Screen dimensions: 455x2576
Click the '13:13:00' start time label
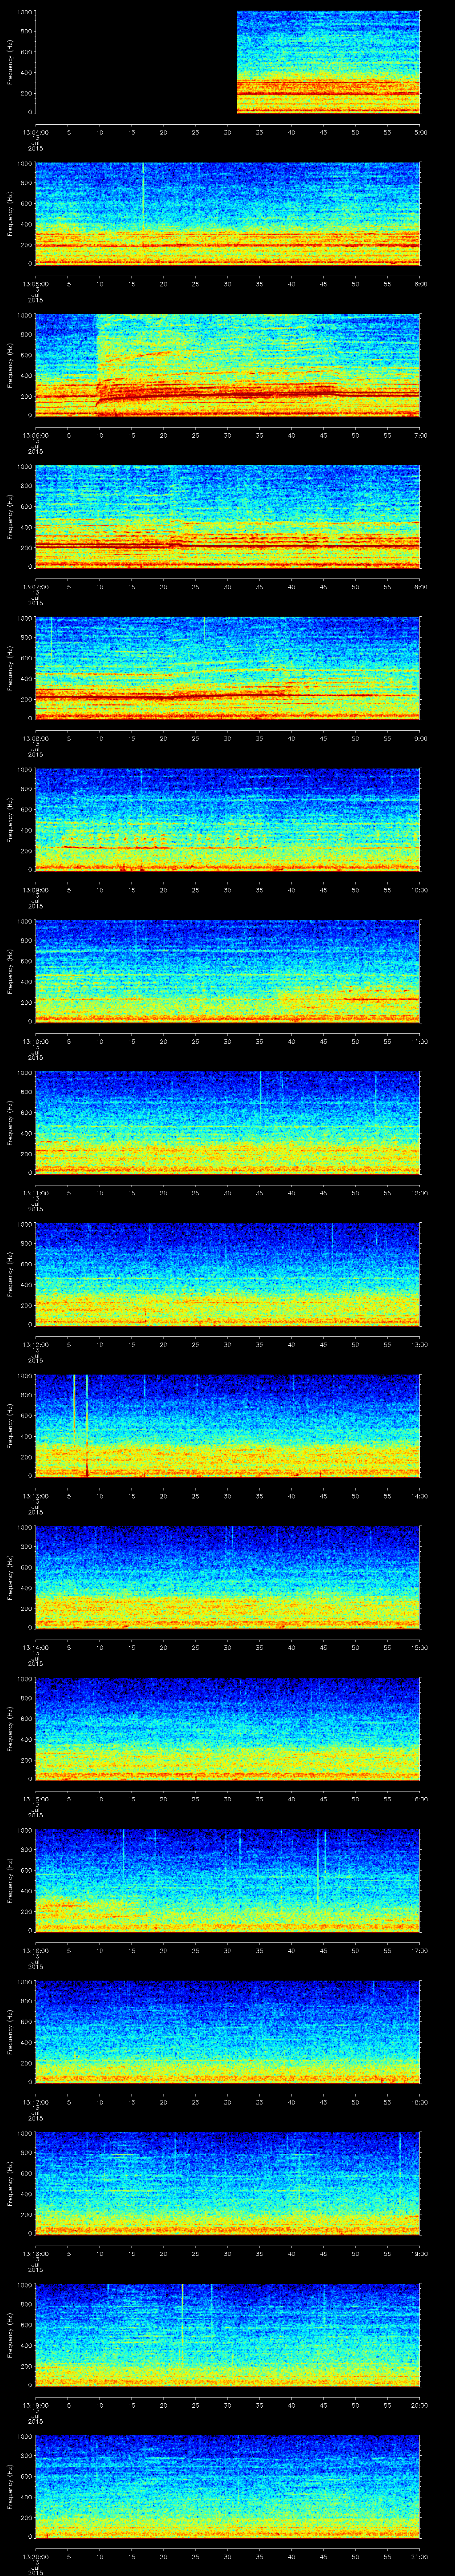[x=35, y=1496]
